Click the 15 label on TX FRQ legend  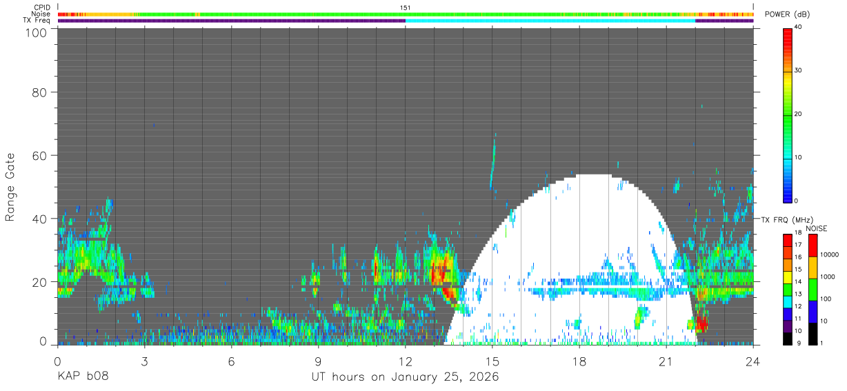(x=798, y=270)
